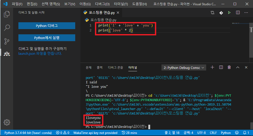
Task: Select Python 3.7.4 64-bit interpreter in status bar
Action: (x=28, y=133)
